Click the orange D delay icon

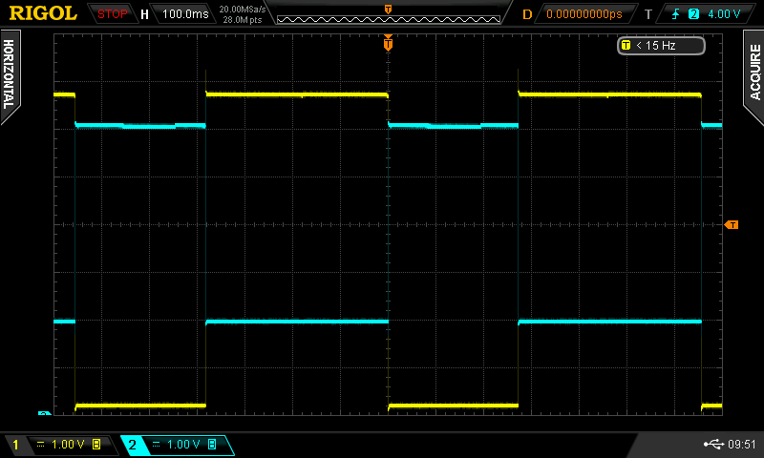[527, 14]
